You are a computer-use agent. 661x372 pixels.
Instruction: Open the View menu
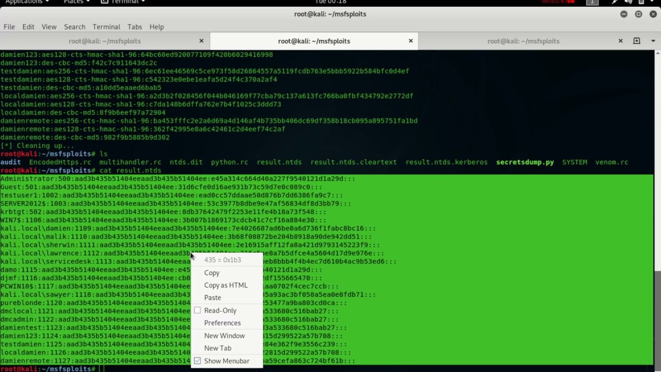pos(49,27)
